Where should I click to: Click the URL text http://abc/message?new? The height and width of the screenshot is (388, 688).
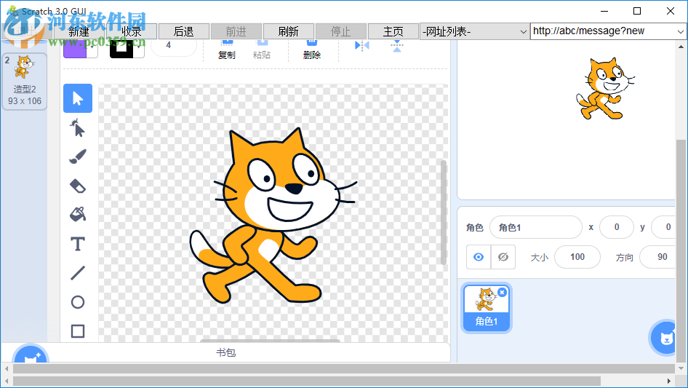(x=588, y=31)
